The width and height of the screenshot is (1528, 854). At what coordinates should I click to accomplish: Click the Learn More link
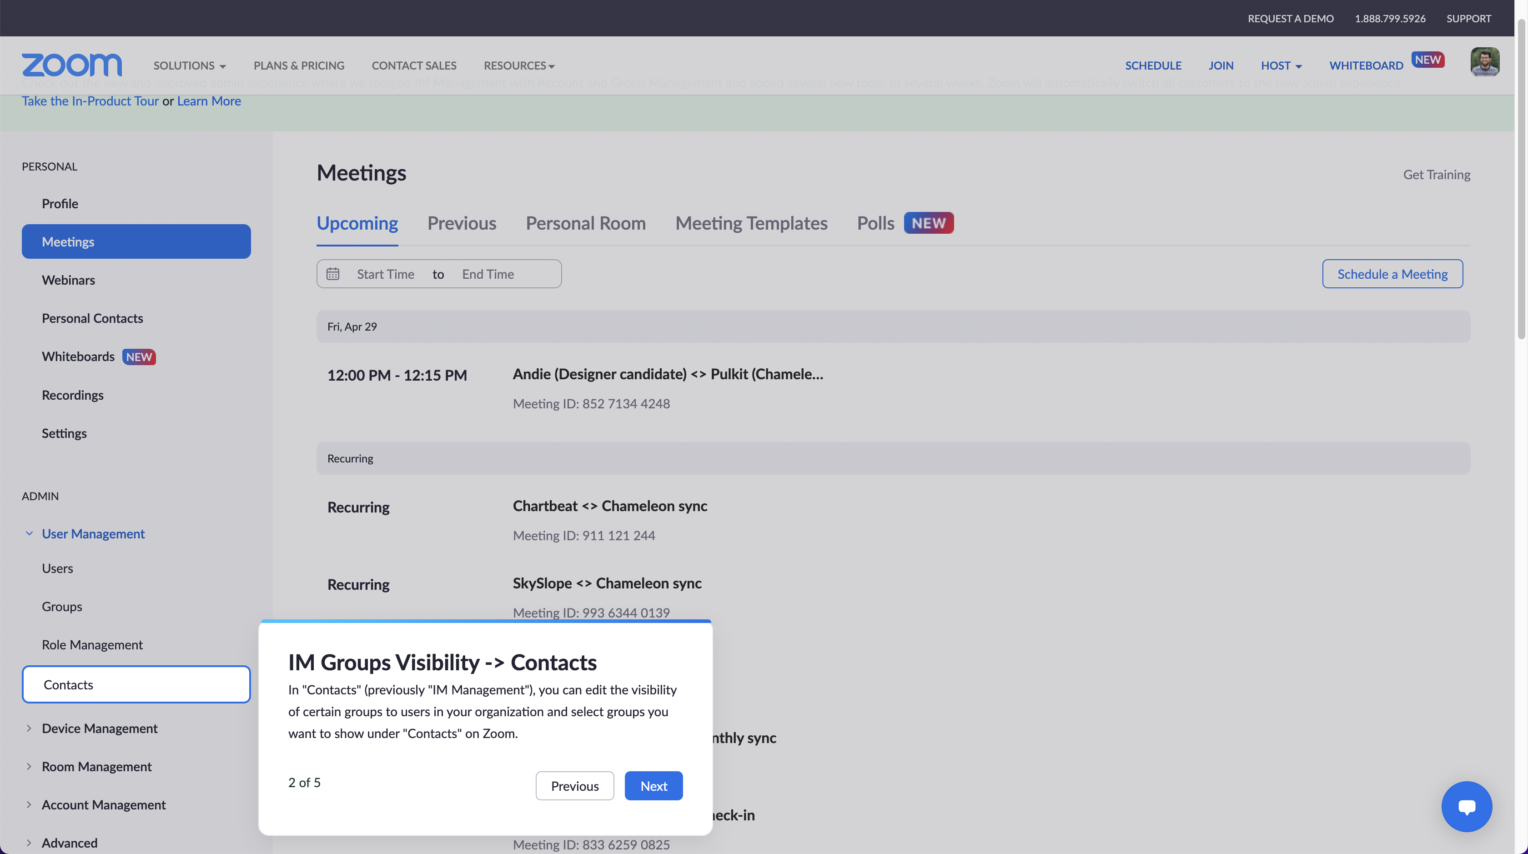[209, 101]
